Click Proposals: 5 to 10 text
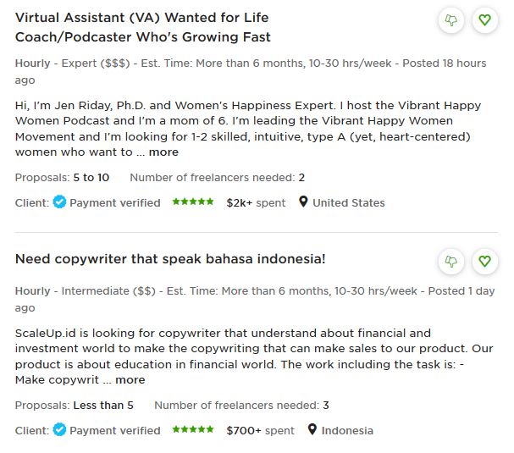 [62, 178]
